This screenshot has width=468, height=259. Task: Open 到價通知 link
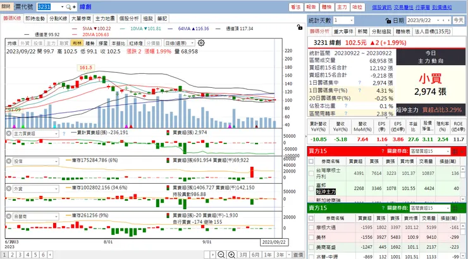coord(441,8)
